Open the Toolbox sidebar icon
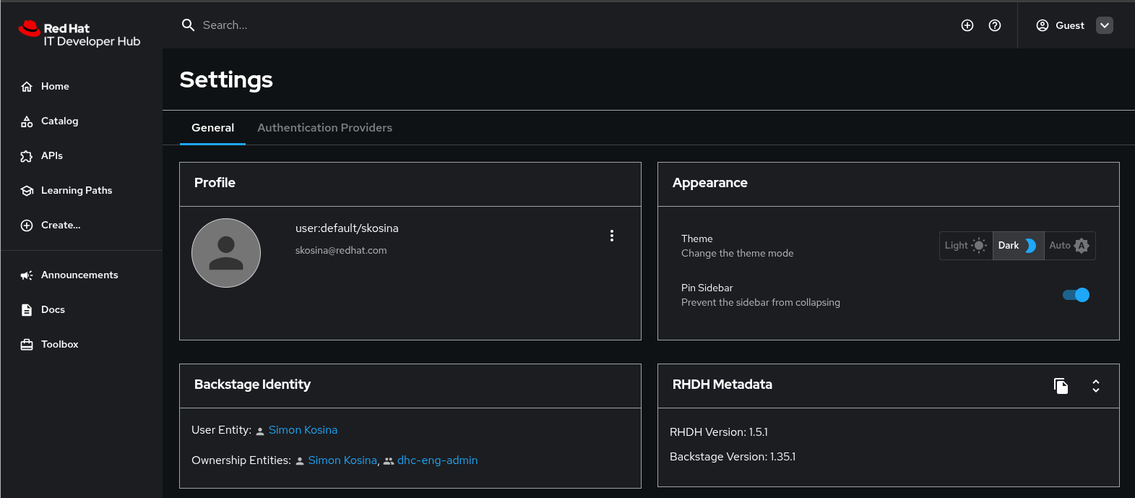 (27, 345)
